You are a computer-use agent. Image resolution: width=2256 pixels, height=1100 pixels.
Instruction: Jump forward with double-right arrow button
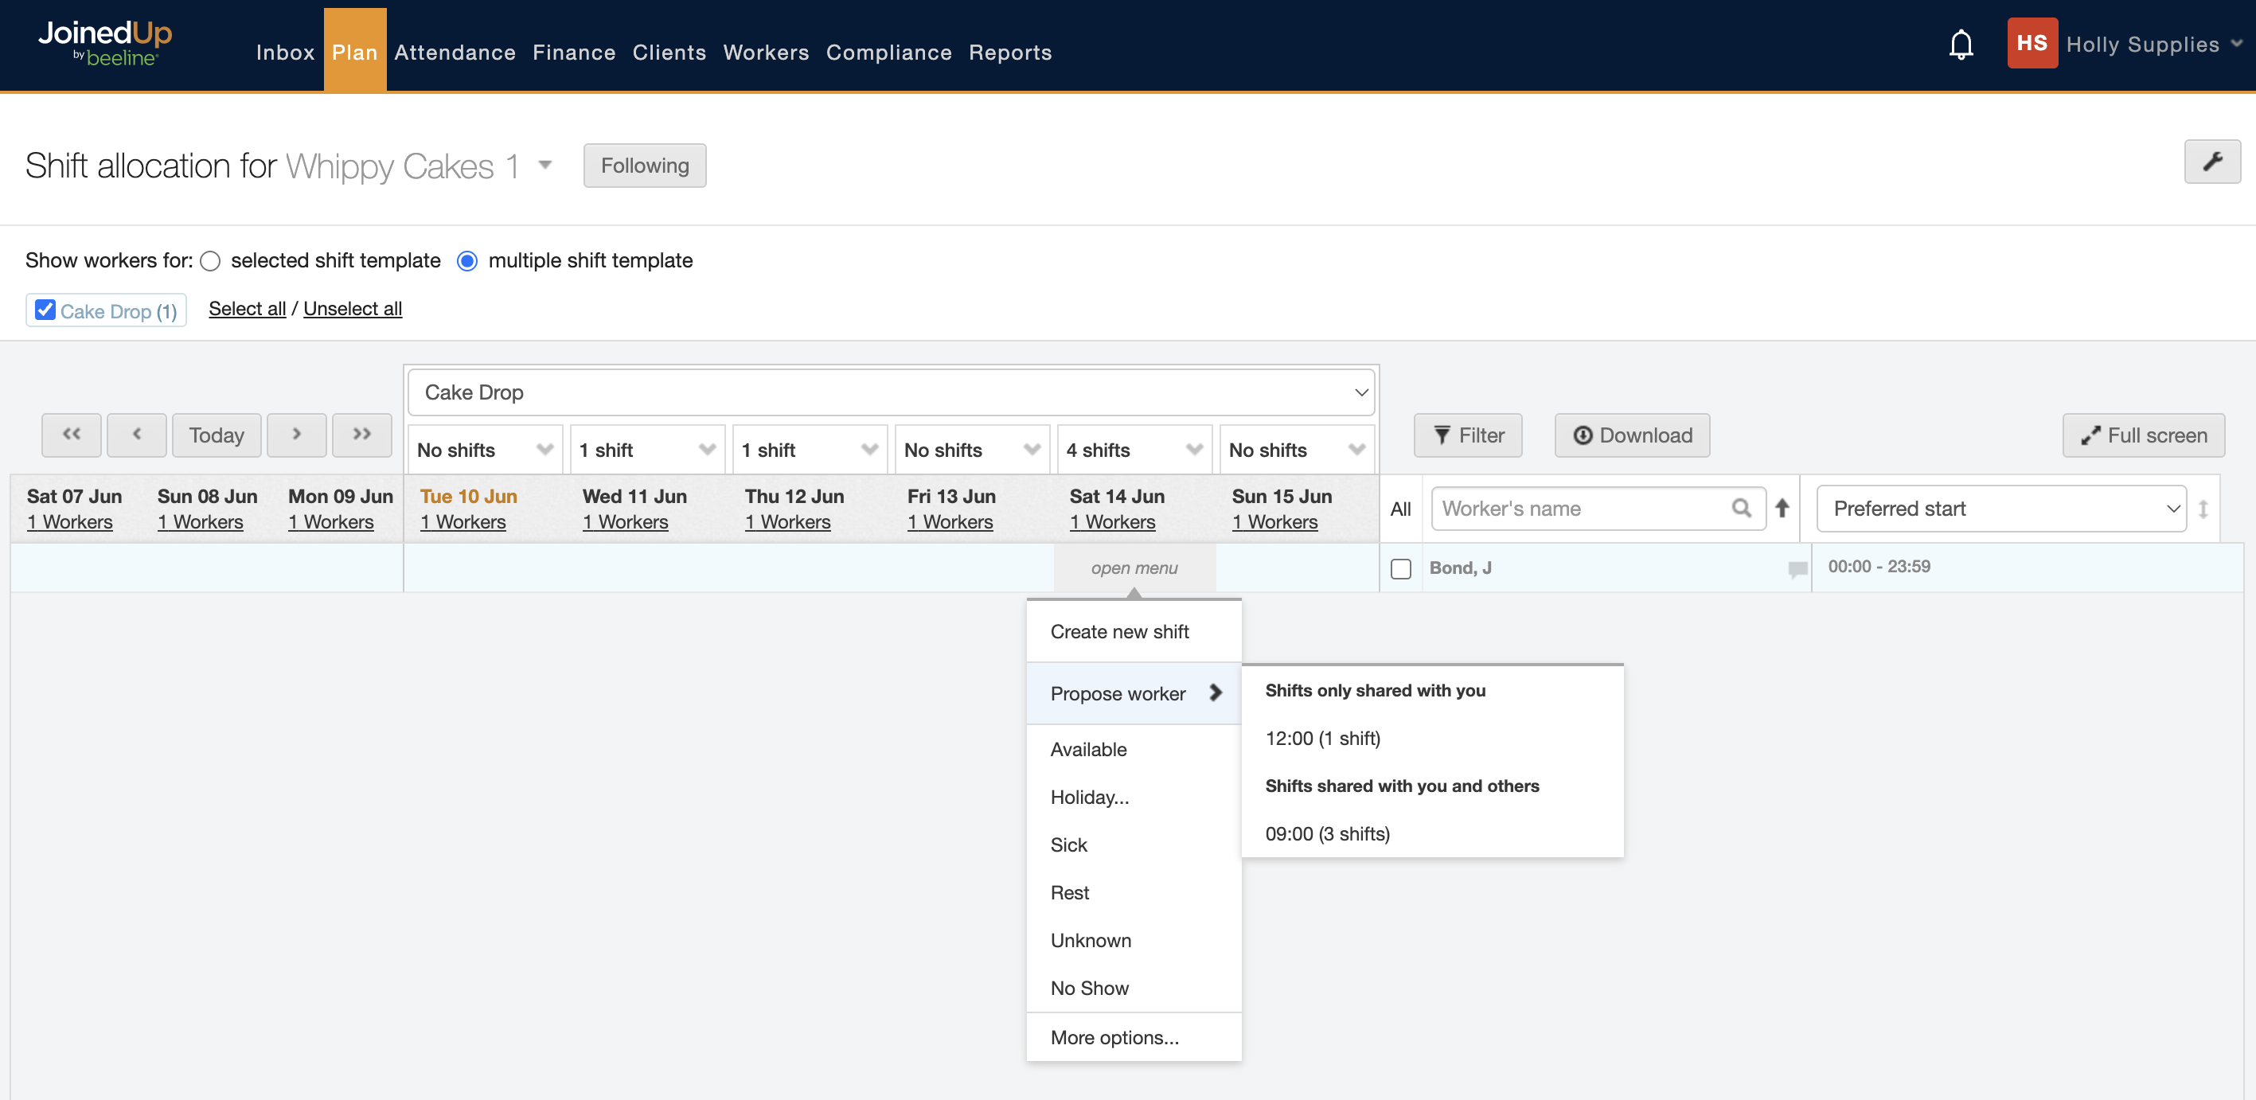(x=361, y=435)
